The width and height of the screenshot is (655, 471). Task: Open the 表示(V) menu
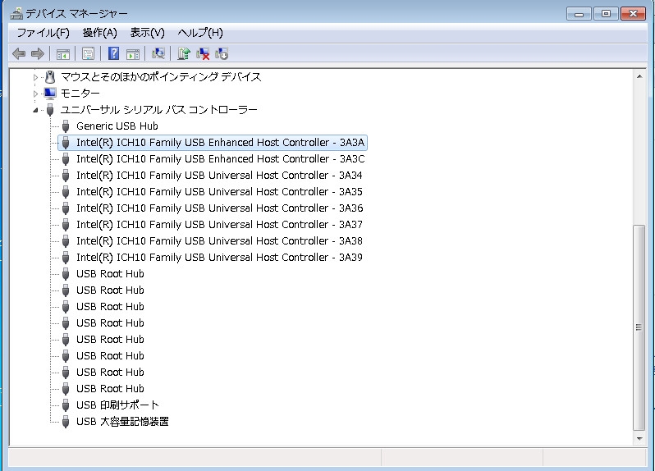point(147,33)
